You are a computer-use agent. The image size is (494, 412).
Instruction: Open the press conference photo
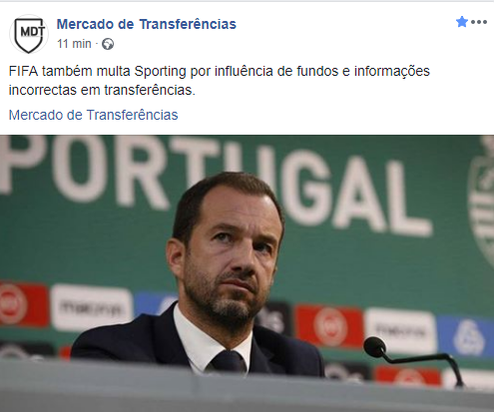coord(247,273)
